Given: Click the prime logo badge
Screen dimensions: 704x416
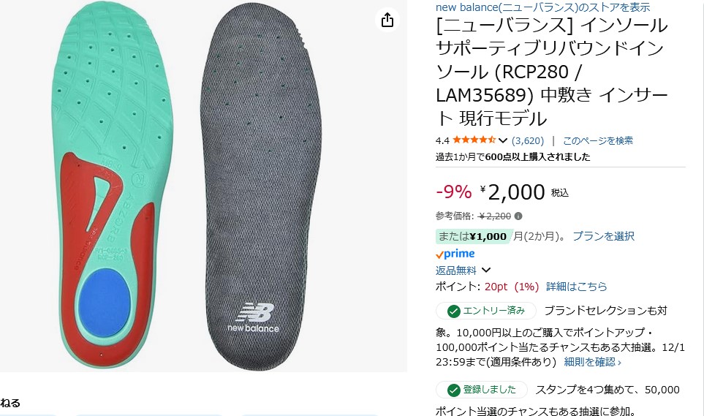Looking at the screenshot, I should [x=455, y=254].
